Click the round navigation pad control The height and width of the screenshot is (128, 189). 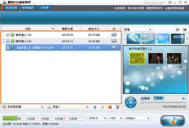coord(131,103)
